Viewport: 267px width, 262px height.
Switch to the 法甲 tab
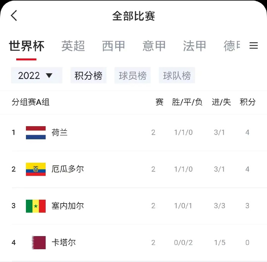tap(195, 46)
